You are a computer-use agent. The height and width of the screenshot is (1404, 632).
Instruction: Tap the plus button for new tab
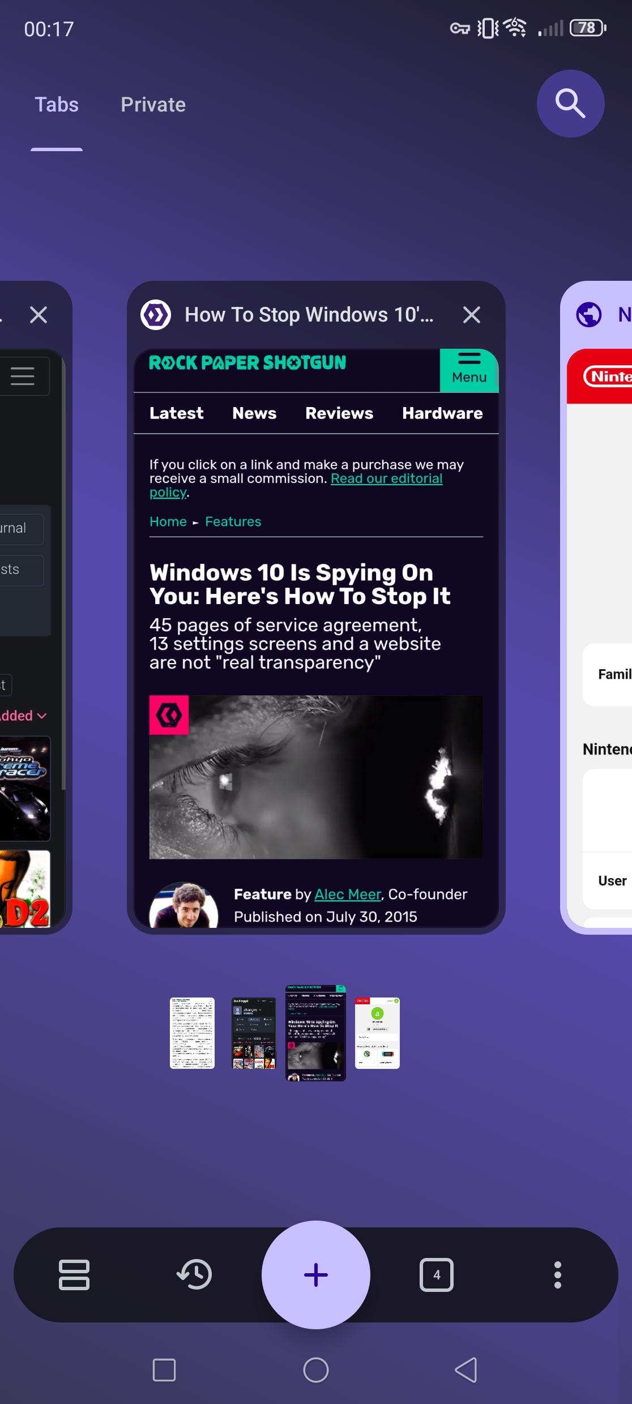[315, 1274]
